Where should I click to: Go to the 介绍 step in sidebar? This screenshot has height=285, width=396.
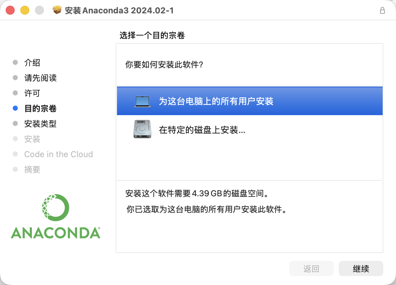tap(32, 63)
